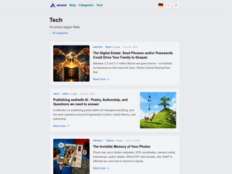Image resolution: width=232 pixels, height=174 pixels.
Task: Select Tech breadcrumb item
Action: point(99,5)
